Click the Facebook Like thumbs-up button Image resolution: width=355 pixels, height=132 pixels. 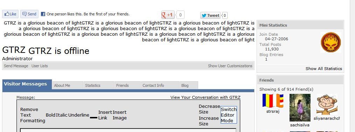coord(10,14)
